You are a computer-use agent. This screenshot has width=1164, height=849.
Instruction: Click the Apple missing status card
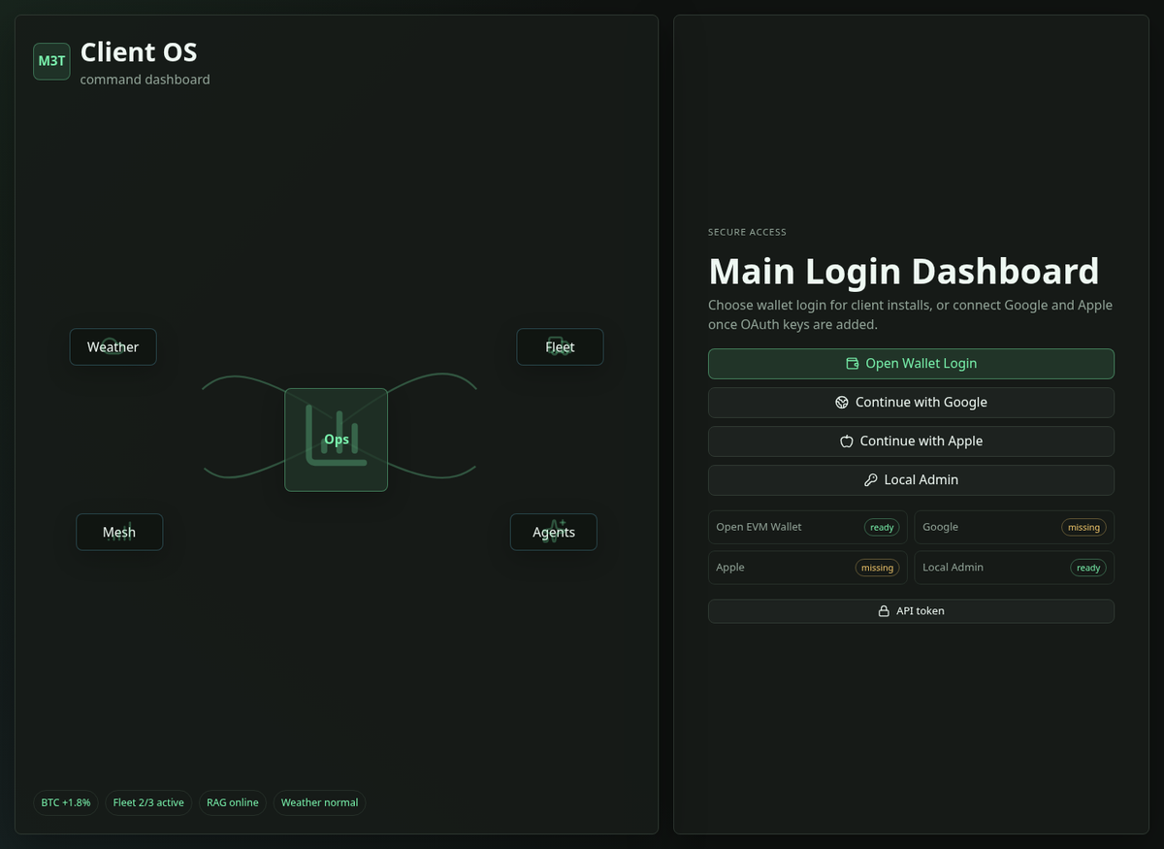(x=808, y=568)
